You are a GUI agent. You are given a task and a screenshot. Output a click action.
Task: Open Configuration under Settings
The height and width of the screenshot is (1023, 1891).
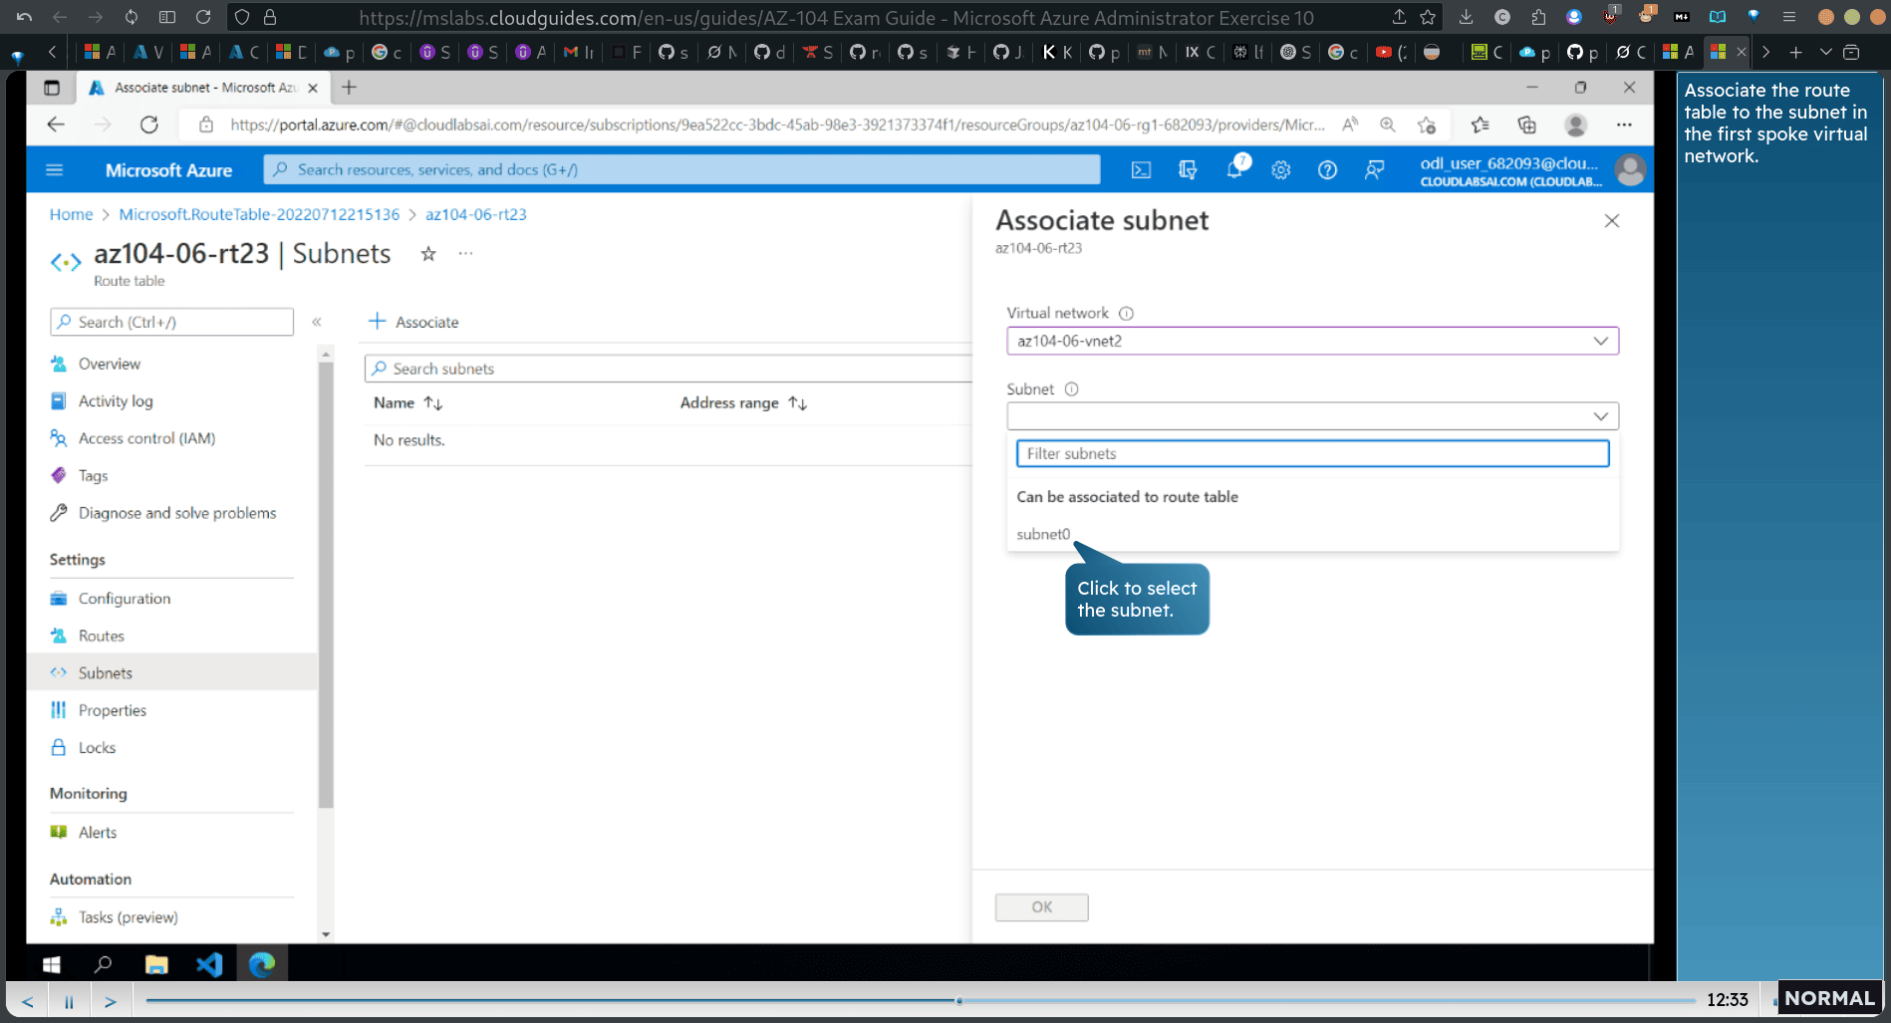125,598
